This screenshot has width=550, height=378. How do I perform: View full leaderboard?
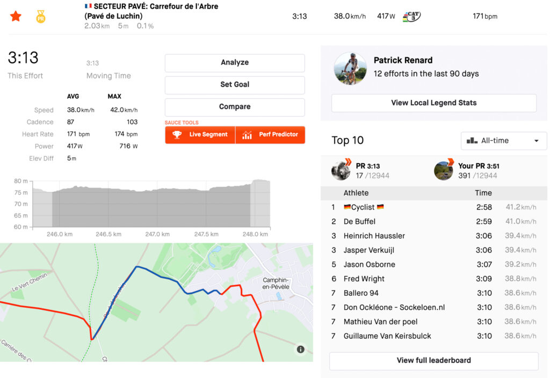[x=434, y=361]
